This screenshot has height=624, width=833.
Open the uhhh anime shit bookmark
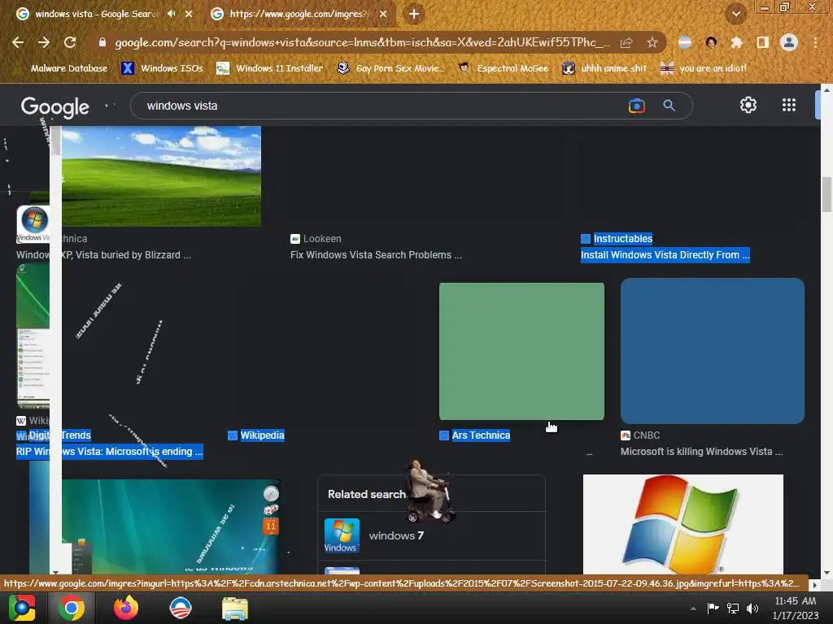coord(604,68)
